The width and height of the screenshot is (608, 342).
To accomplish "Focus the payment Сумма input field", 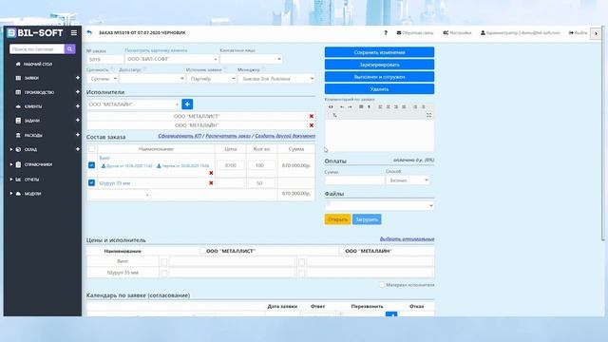I will pos(354,180).
